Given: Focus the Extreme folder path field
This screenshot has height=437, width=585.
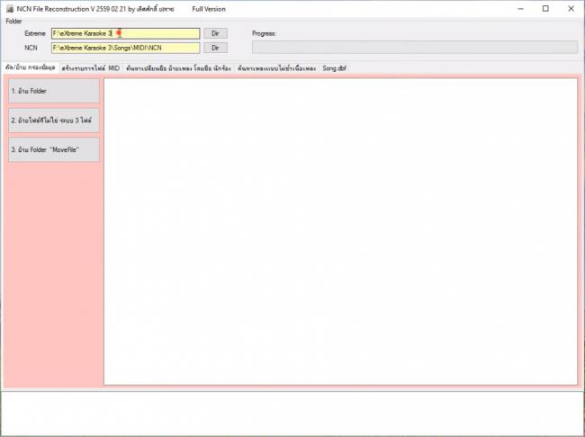Looking at the screenshot, I should (x=125, y=33).
